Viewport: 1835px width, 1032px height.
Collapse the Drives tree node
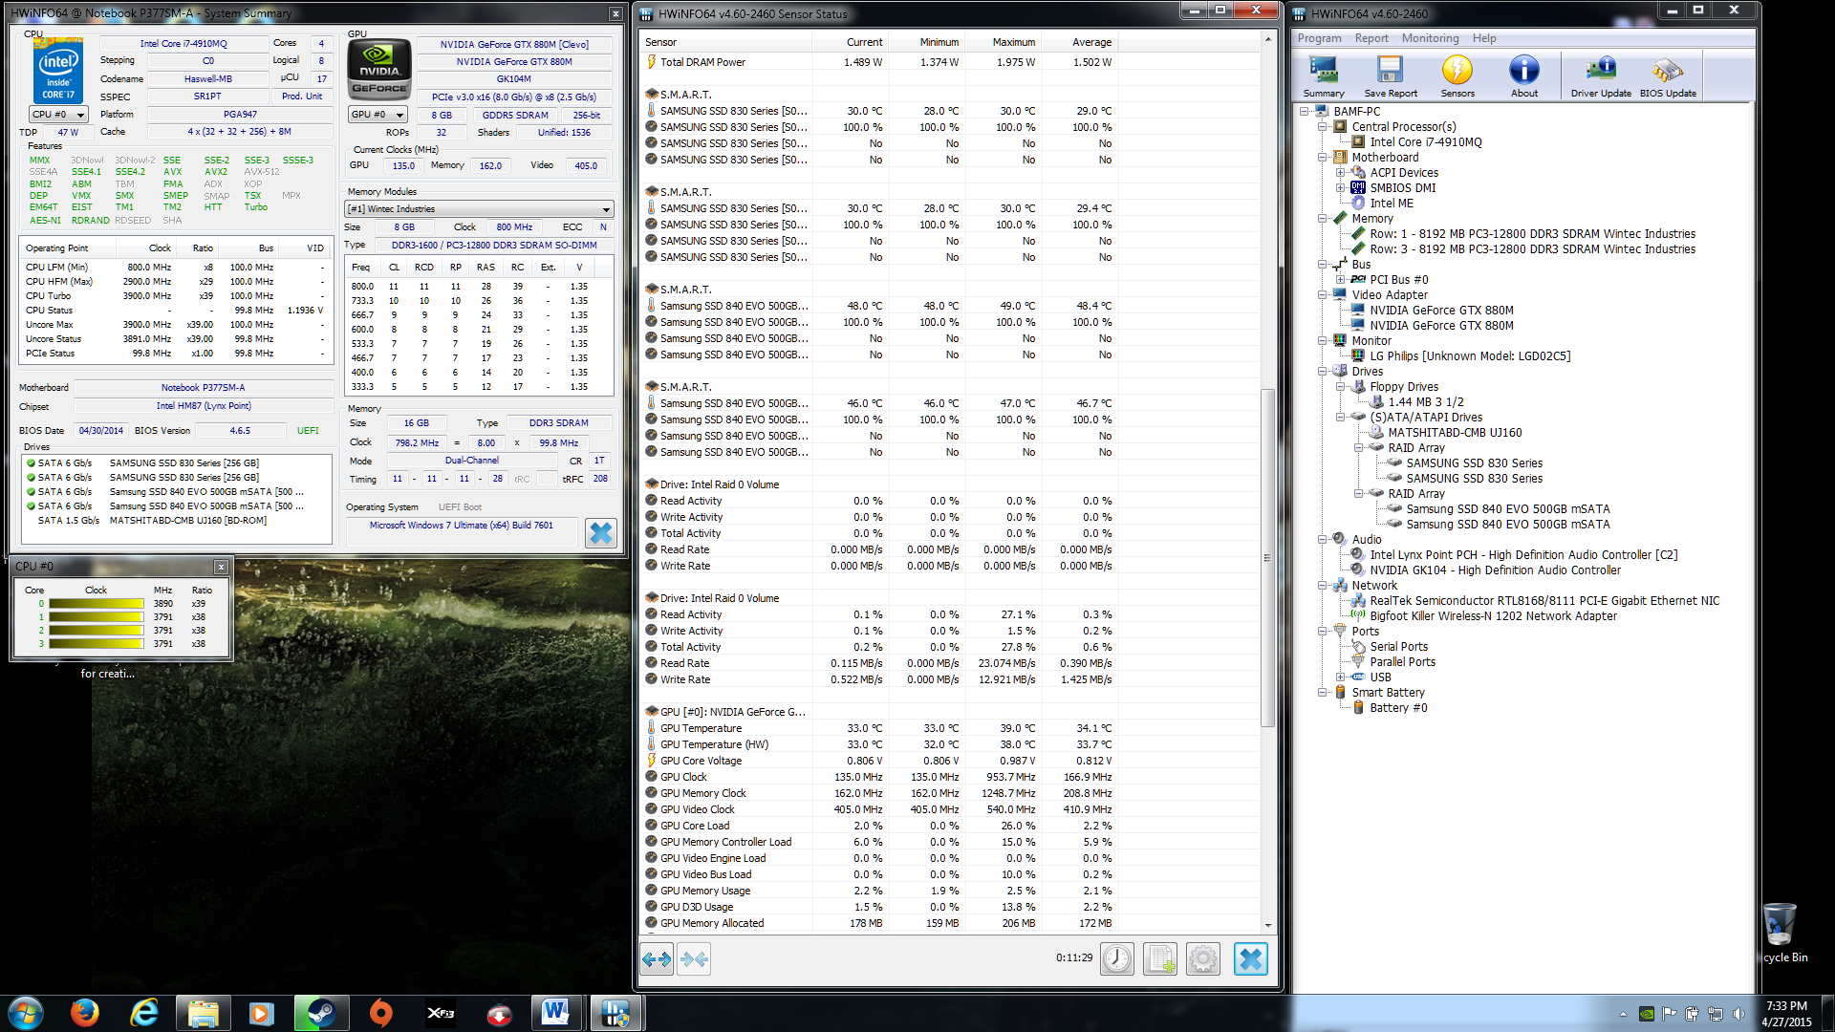[x=1323, y=372]
